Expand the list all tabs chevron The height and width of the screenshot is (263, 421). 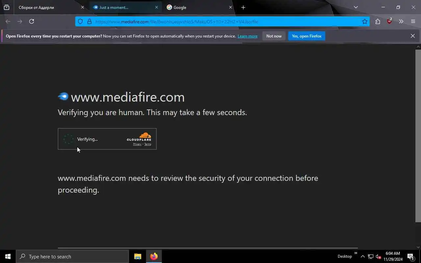pos(356,7)
